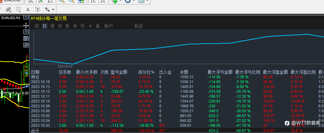Click the 最小|大手数 column header

tap(87, 72)
